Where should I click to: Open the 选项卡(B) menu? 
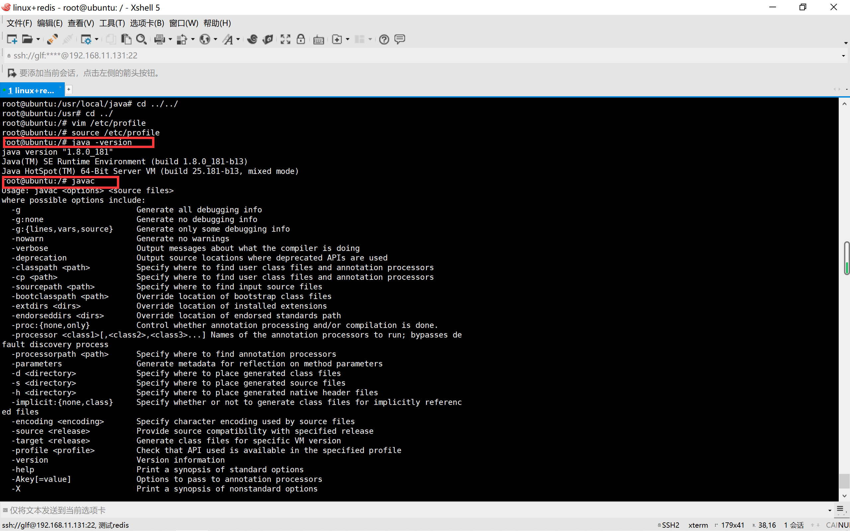147,23
